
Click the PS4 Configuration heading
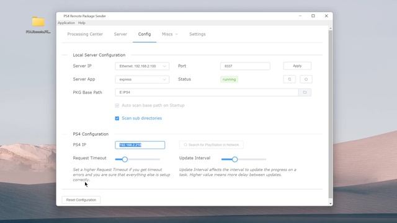coord(91,134)
